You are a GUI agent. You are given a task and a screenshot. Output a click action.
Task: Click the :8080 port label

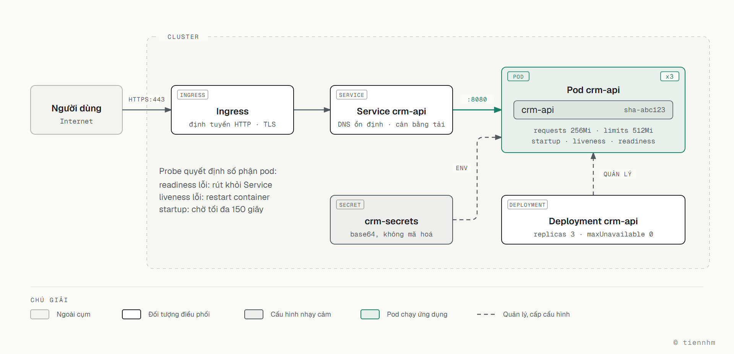(477, 99)
